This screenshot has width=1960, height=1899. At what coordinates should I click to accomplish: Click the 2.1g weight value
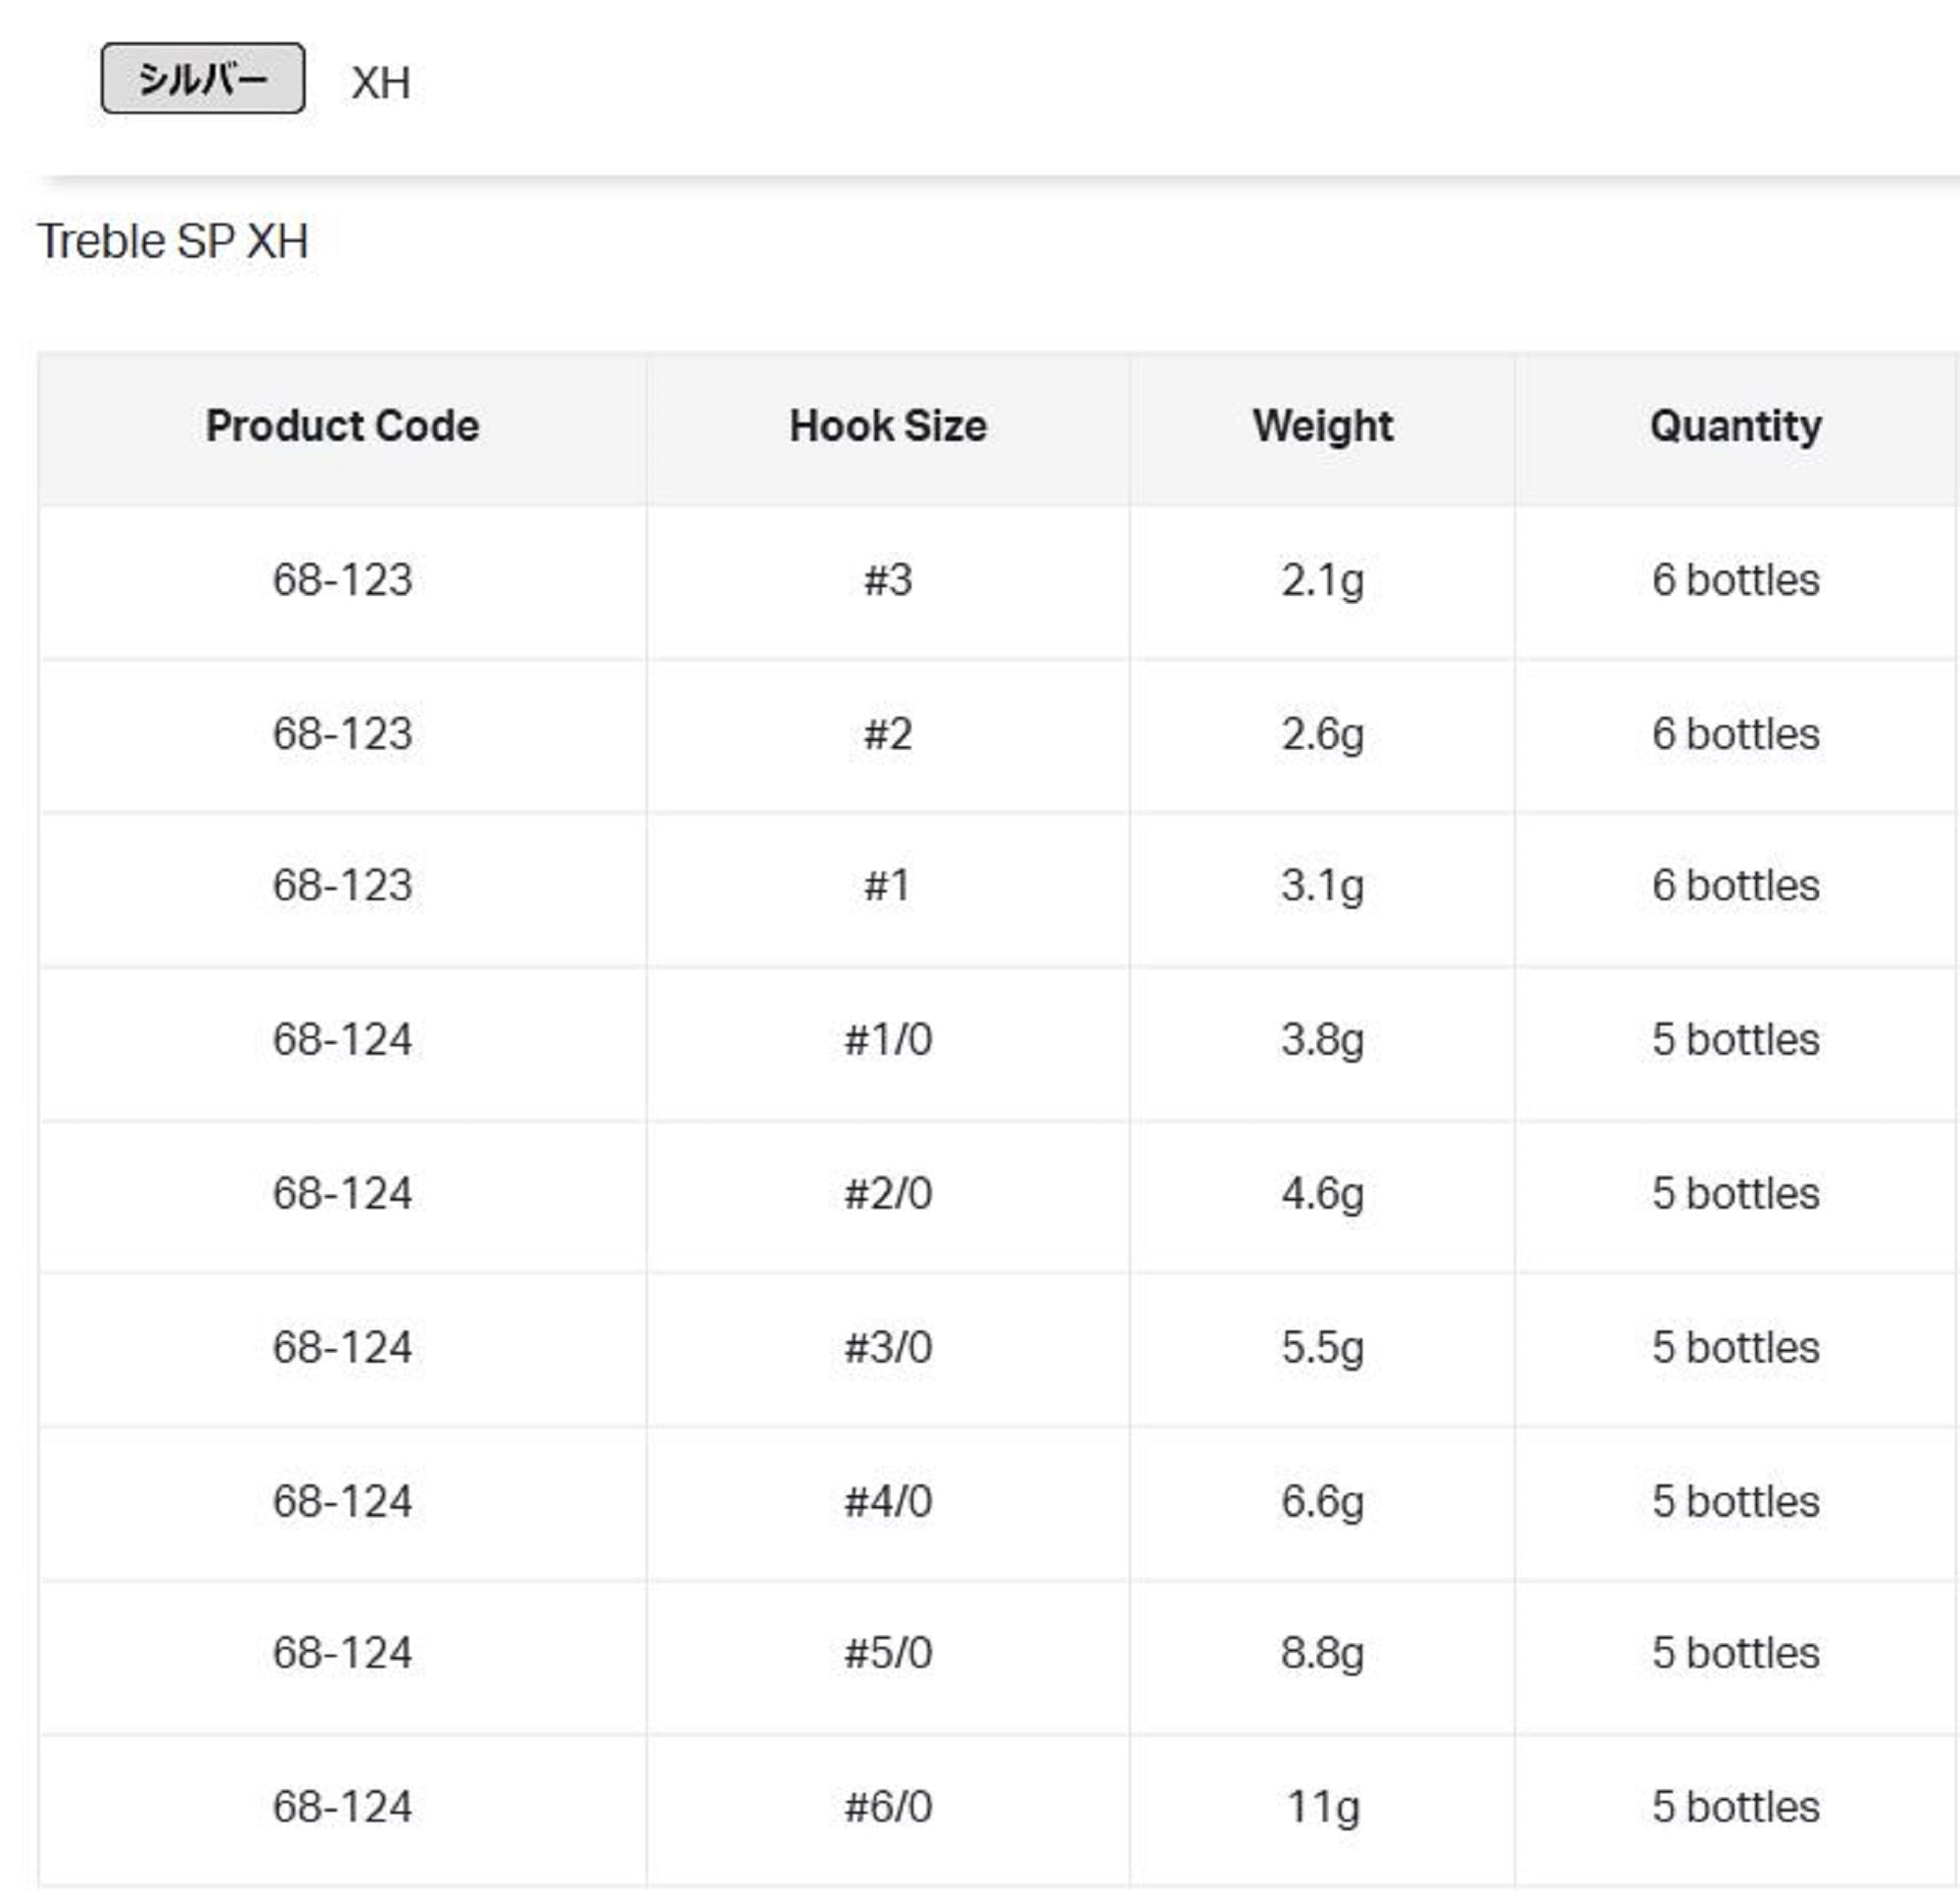[1322, 580]
